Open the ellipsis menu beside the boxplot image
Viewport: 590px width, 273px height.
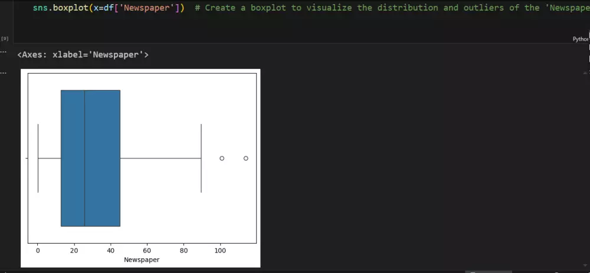pos(4,73)
